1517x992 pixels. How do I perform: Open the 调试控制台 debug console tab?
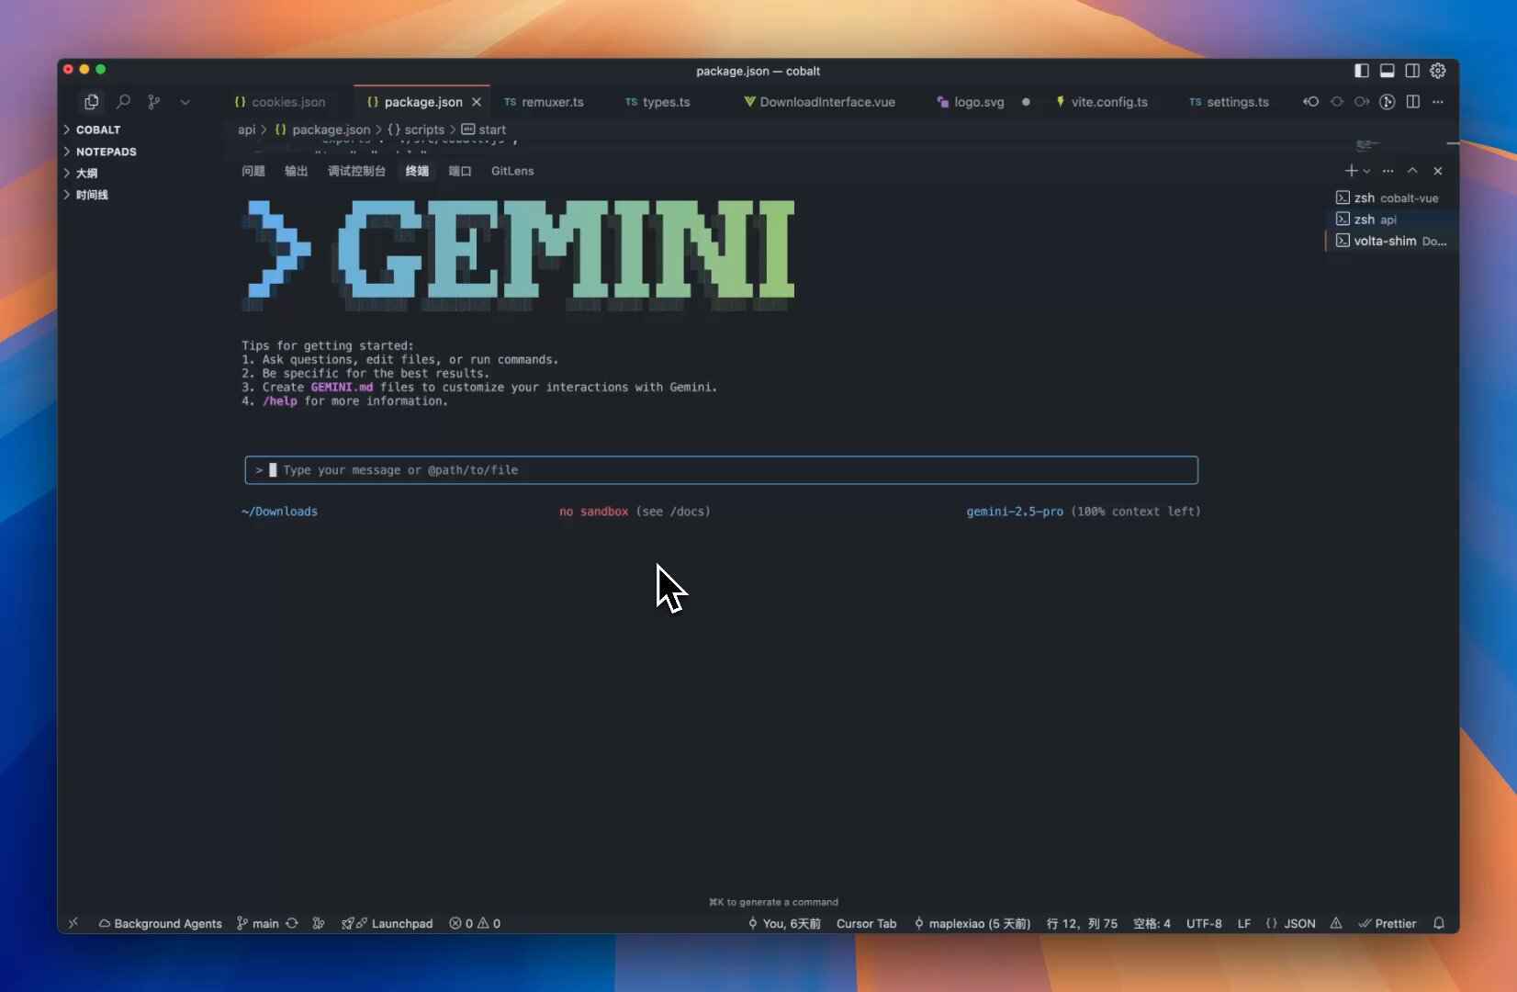click(356, 171)
